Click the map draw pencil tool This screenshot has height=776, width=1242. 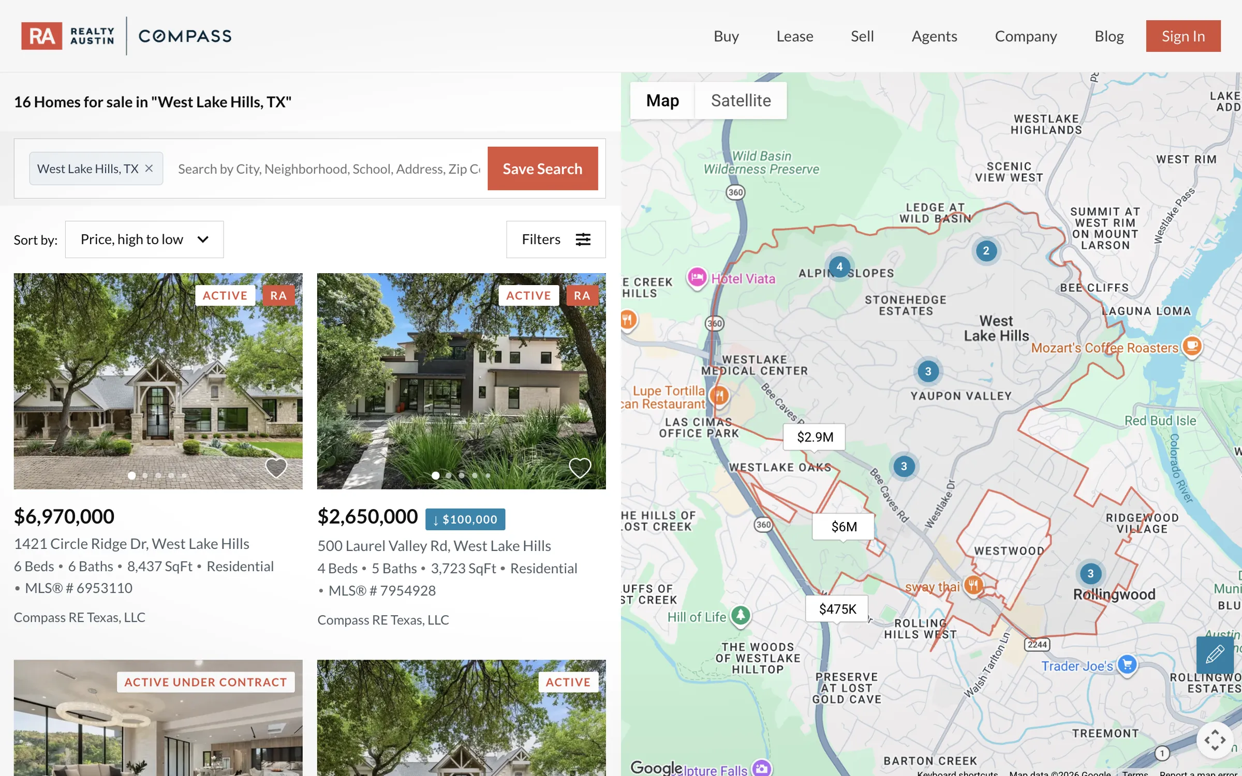1215,654
